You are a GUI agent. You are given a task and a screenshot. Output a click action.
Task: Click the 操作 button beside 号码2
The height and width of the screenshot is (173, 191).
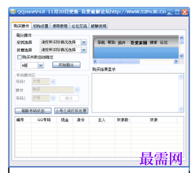pos(69,98)
